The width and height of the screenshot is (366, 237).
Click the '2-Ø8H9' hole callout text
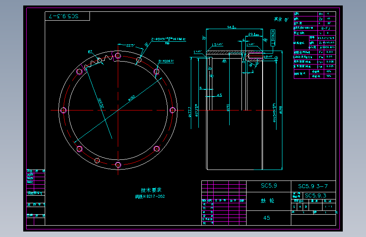[168, 39]
